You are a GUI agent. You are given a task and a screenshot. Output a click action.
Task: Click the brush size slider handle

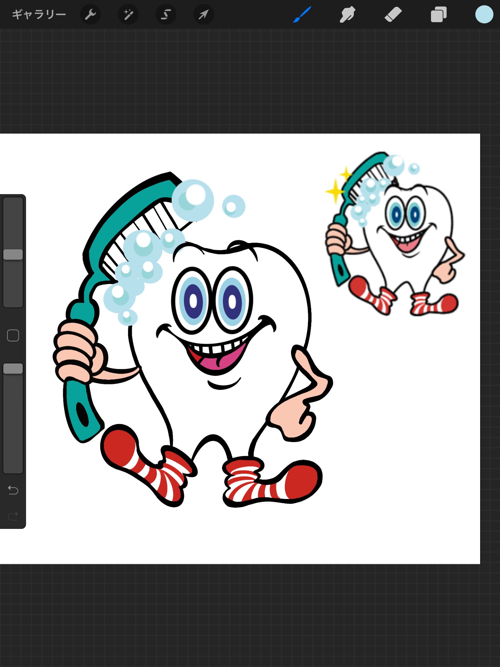(x=13, y=255)
